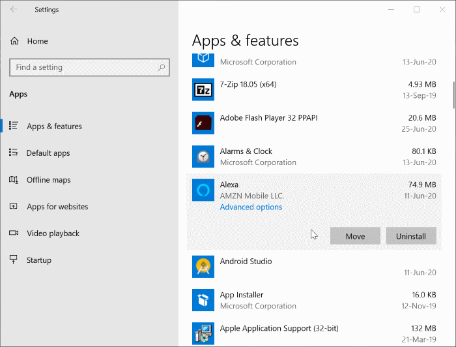Select Apple Application Support (32-bit) entry
Image resolution: width=456 pixels, height=347 pixels.
tap(314, 333)
